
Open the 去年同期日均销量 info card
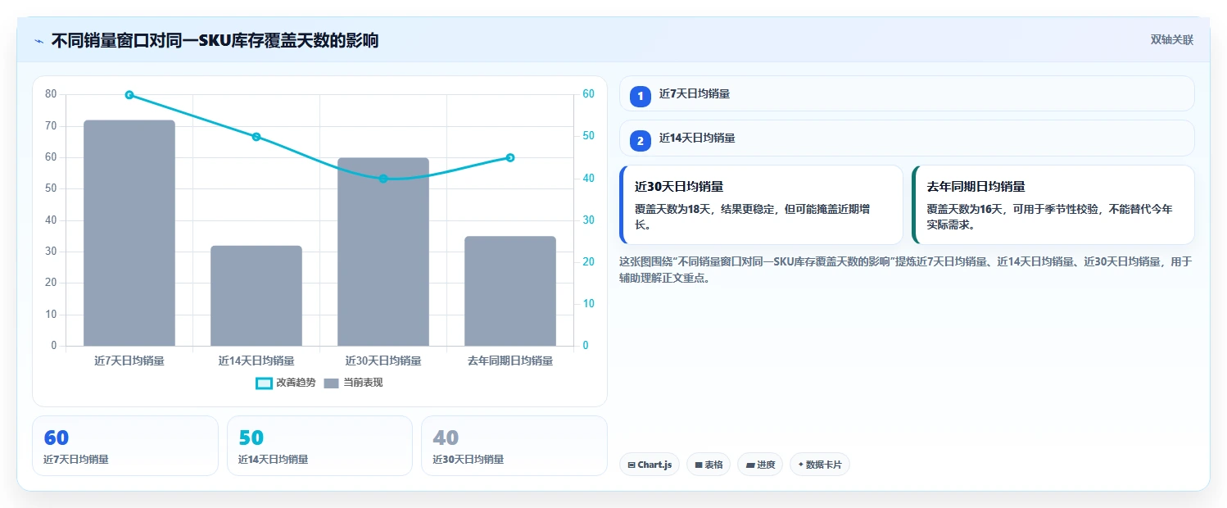coord(1053,205)
